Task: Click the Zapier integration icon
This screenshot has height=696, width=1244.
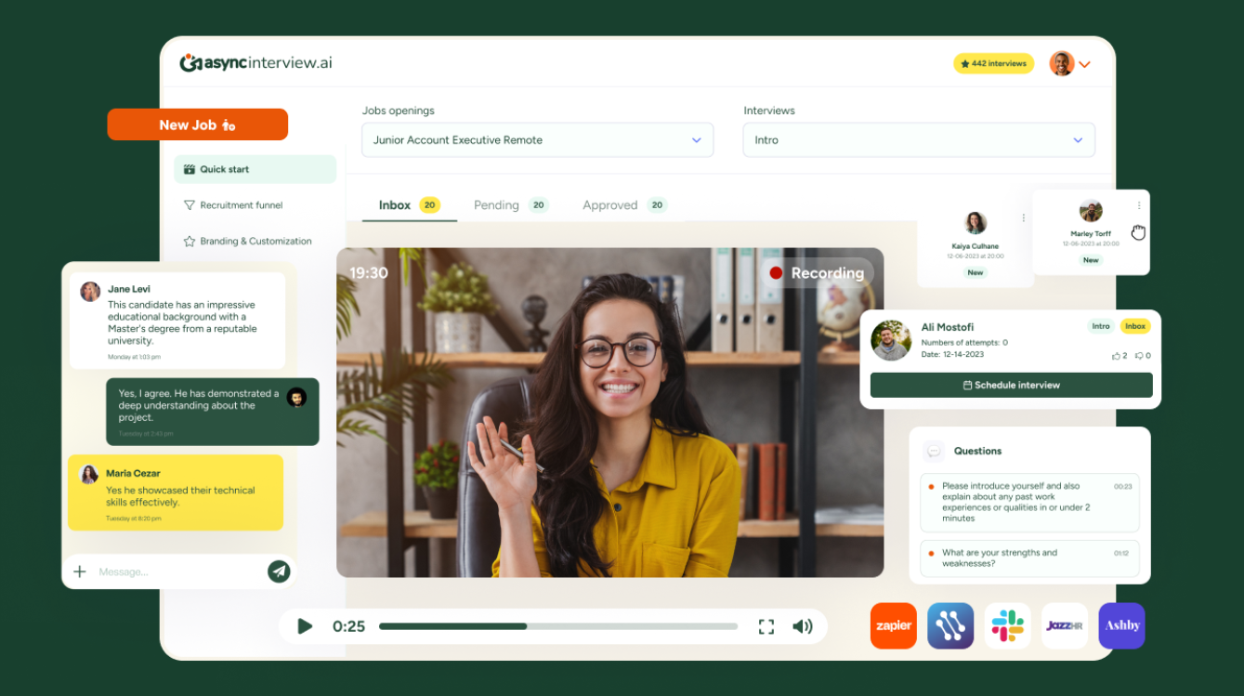Action: coord(893,625)
